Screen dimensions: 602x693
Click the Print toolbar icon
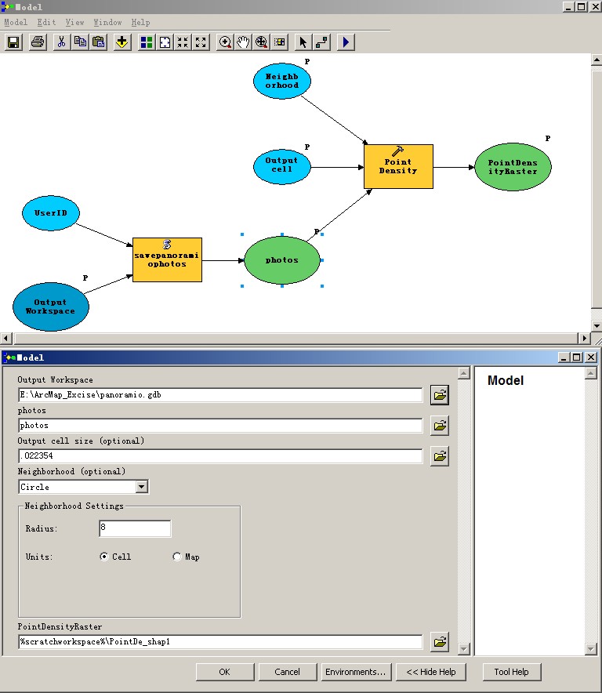(38, 42)
